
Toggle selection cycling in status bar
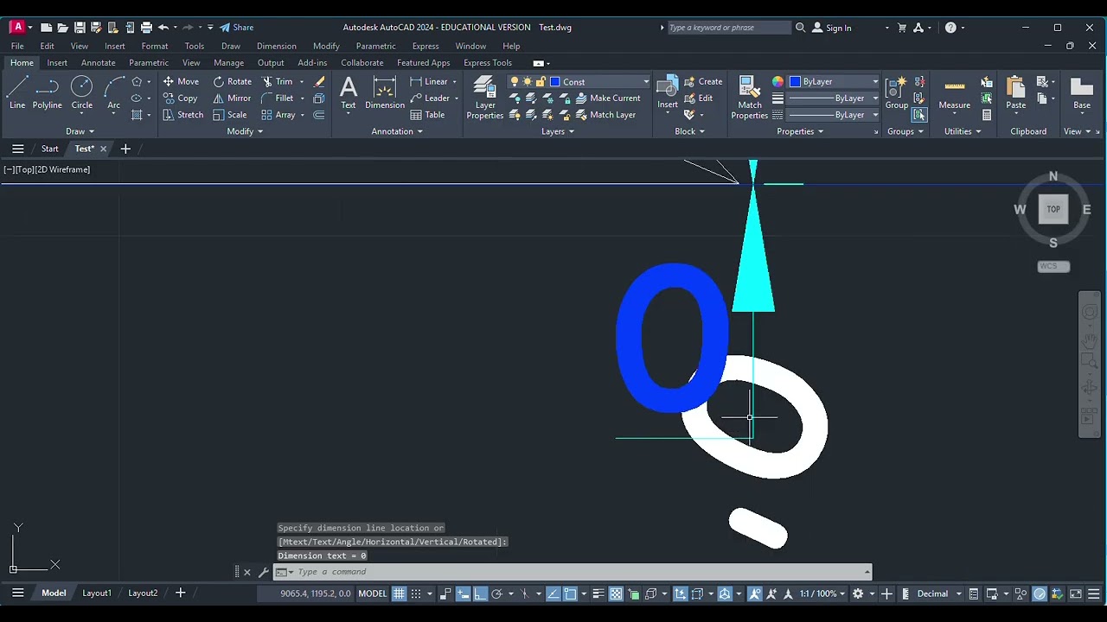click(x=634, y=594)
